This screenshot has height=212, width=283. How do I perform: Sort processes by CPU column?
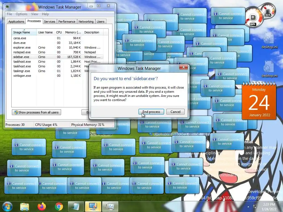click(59, 32)
